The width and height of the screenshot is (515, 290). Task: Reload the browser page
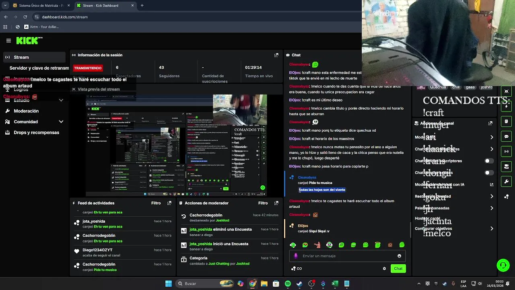coord(25,17)
